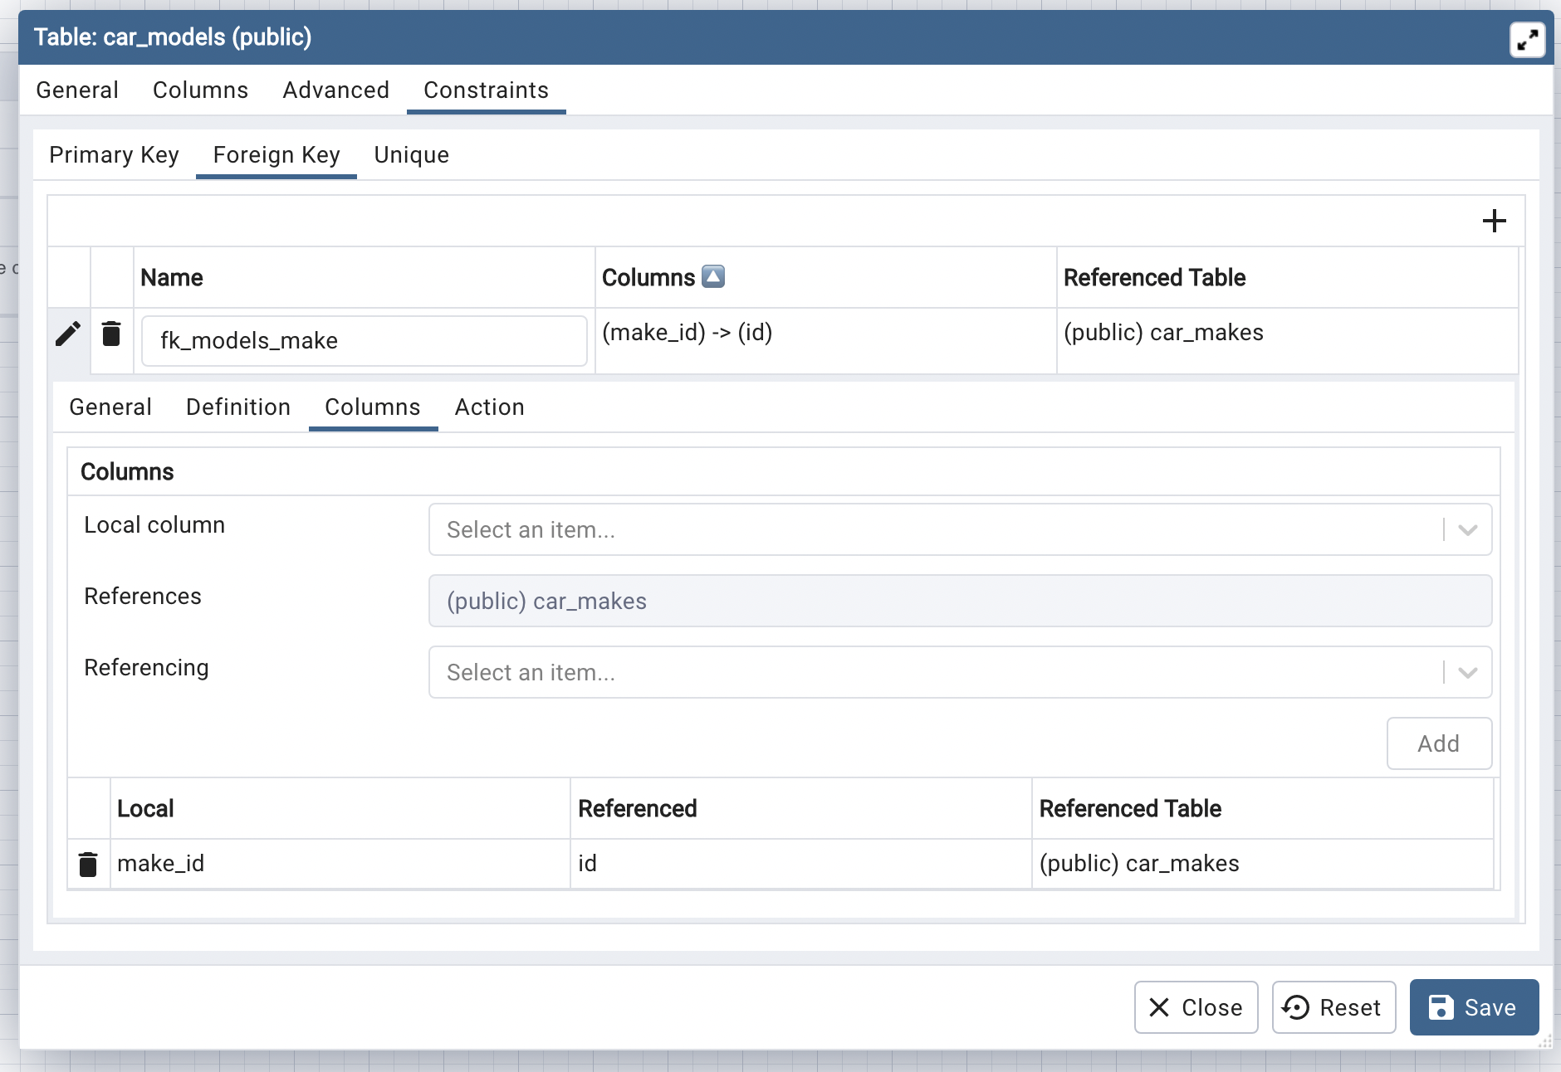Open the Definition sub-tab
Image resolution: width=1561 pixels, height=1072 pixels.
(x=238, y=407)
